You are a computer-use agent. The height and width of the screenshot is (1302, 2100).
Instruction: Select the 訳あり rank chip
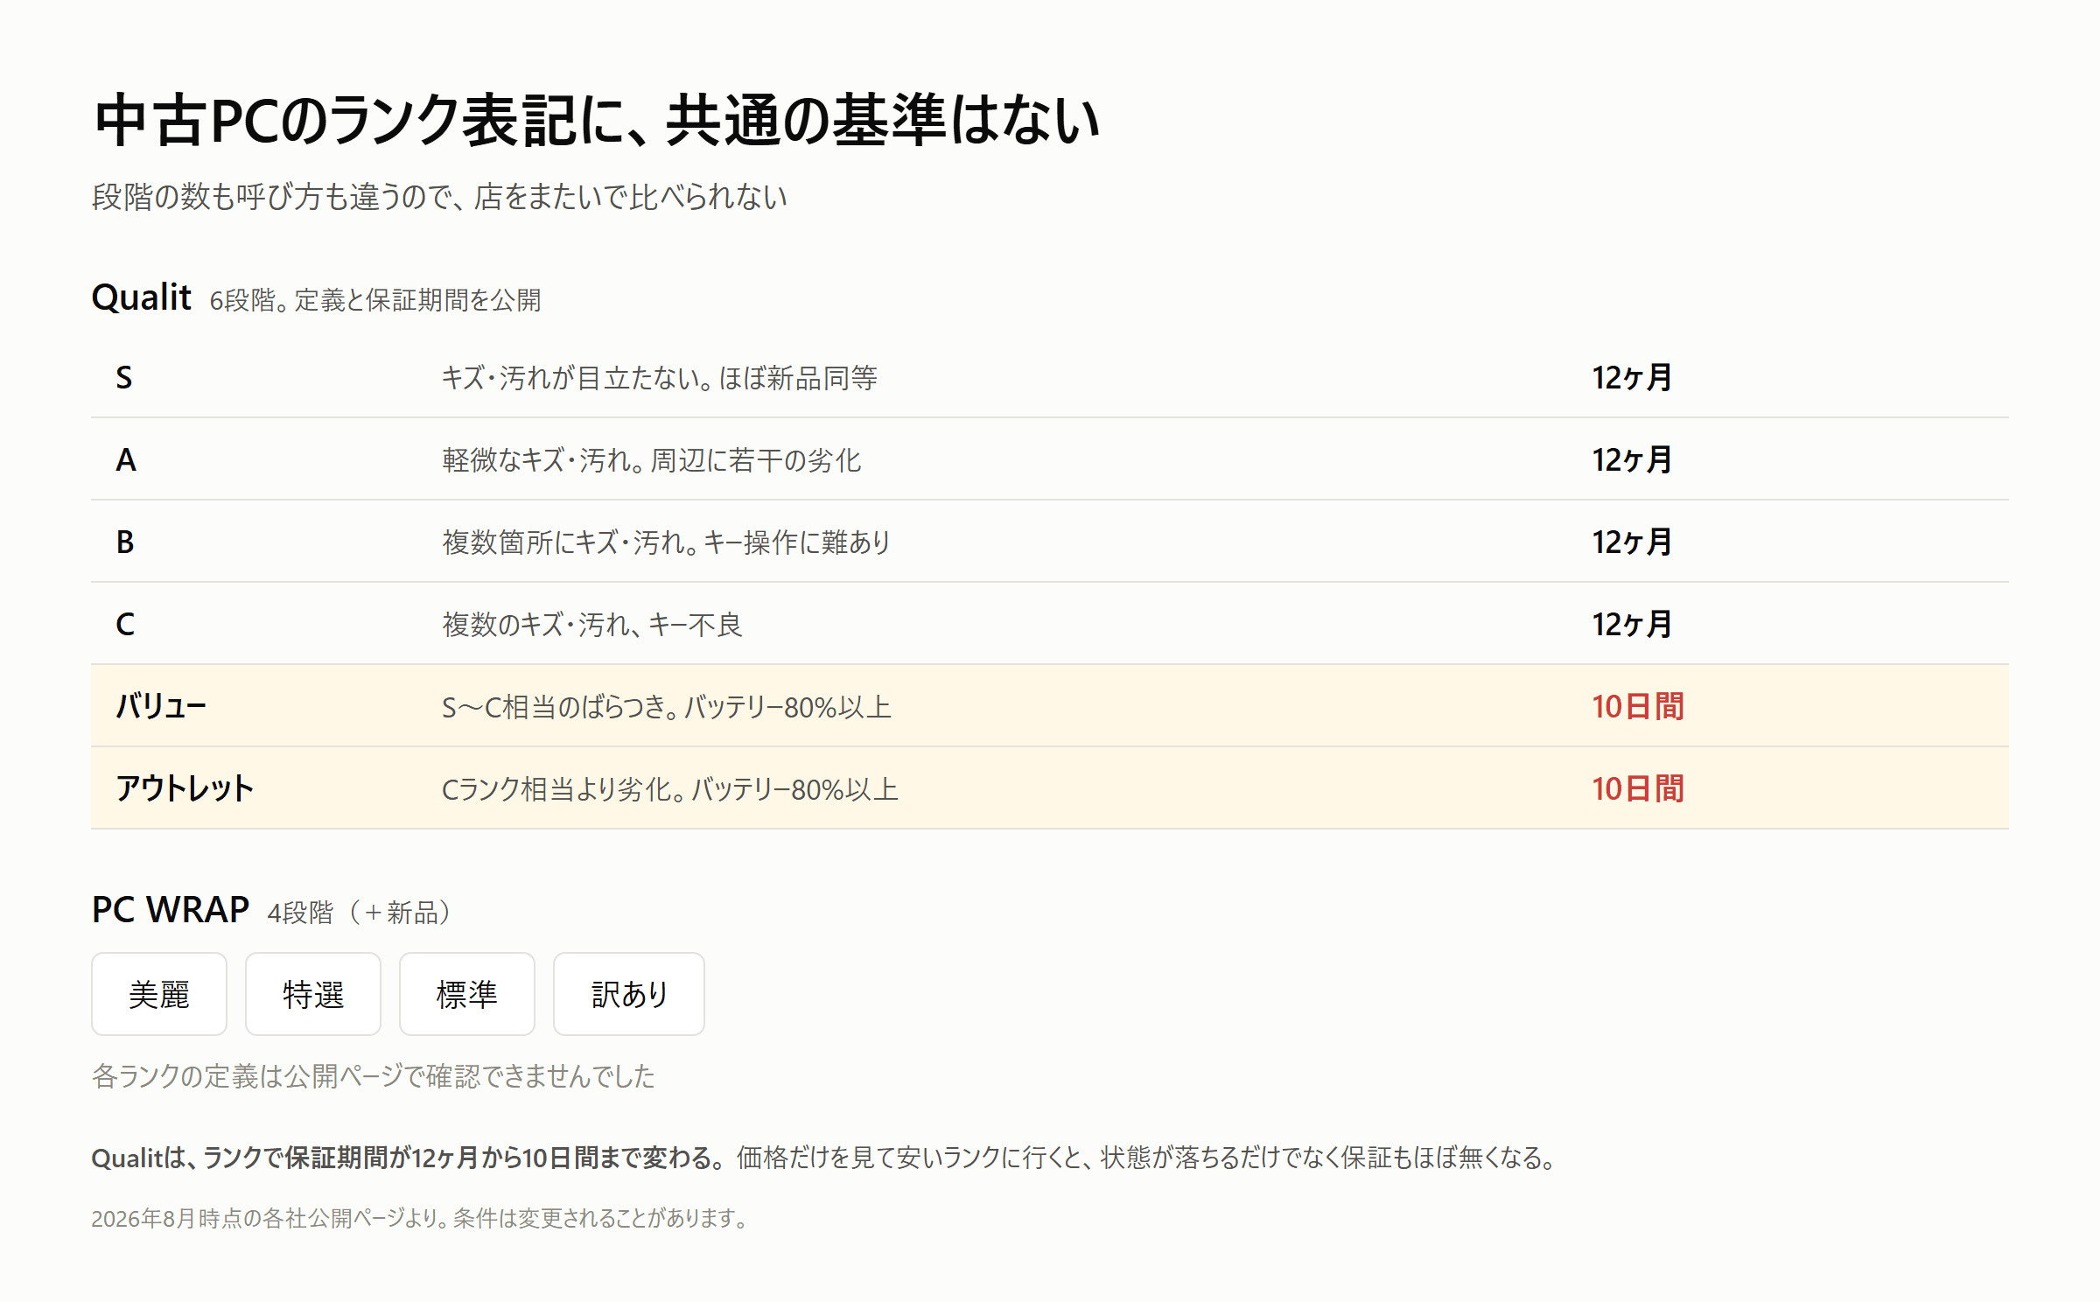(628, 994)
